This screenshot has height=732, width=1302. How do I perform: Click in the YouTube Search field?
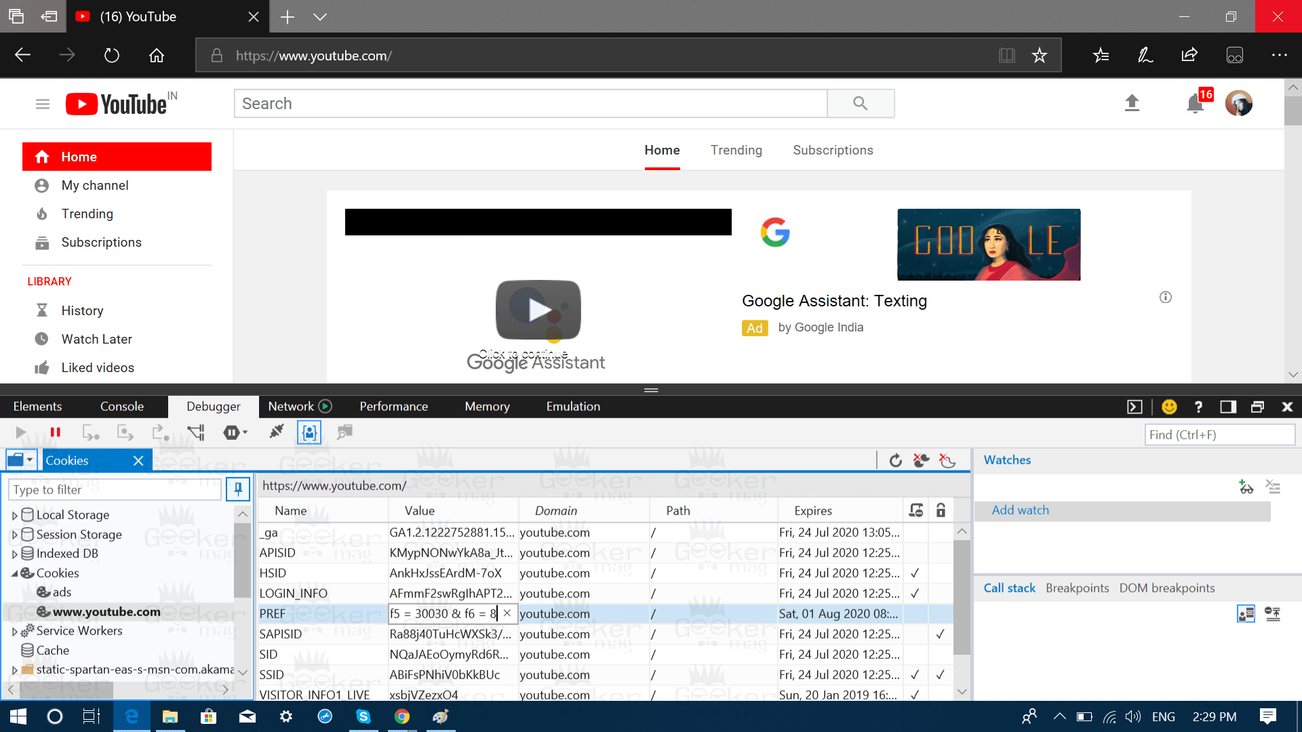(531, 103)
